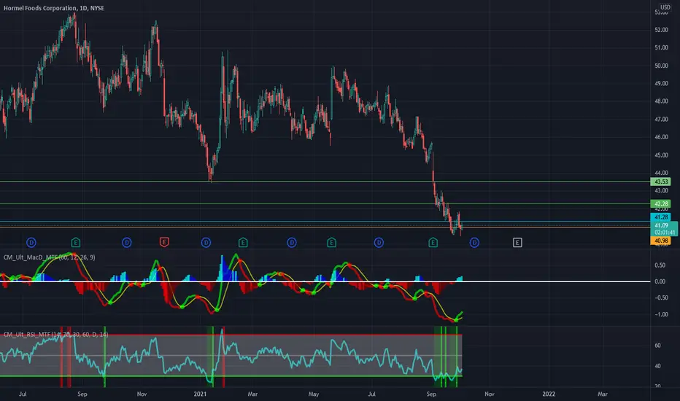Select the green horizontal line at 43.53
This screenshot has height=401, width=680.
pos(325,182)
